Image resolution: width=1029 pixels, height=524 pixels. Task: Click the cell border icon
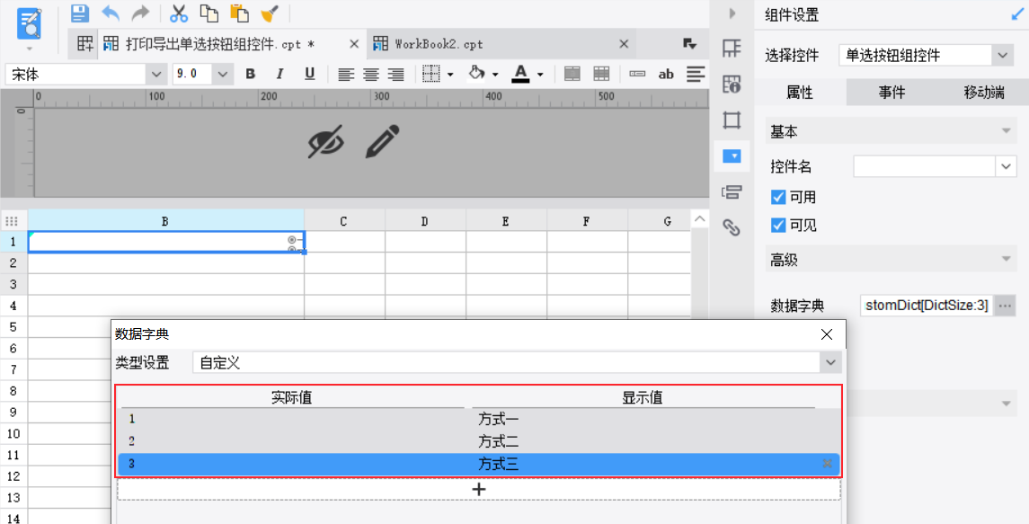(431, 75)
